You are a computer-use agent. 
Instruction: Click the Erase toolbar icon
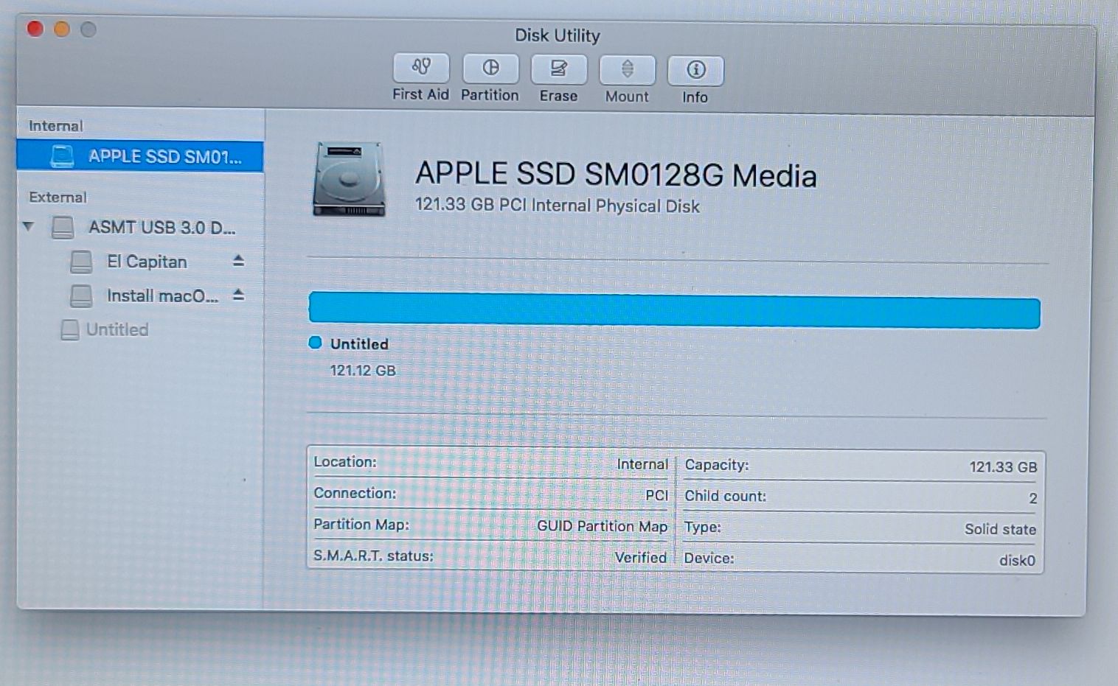558,69
